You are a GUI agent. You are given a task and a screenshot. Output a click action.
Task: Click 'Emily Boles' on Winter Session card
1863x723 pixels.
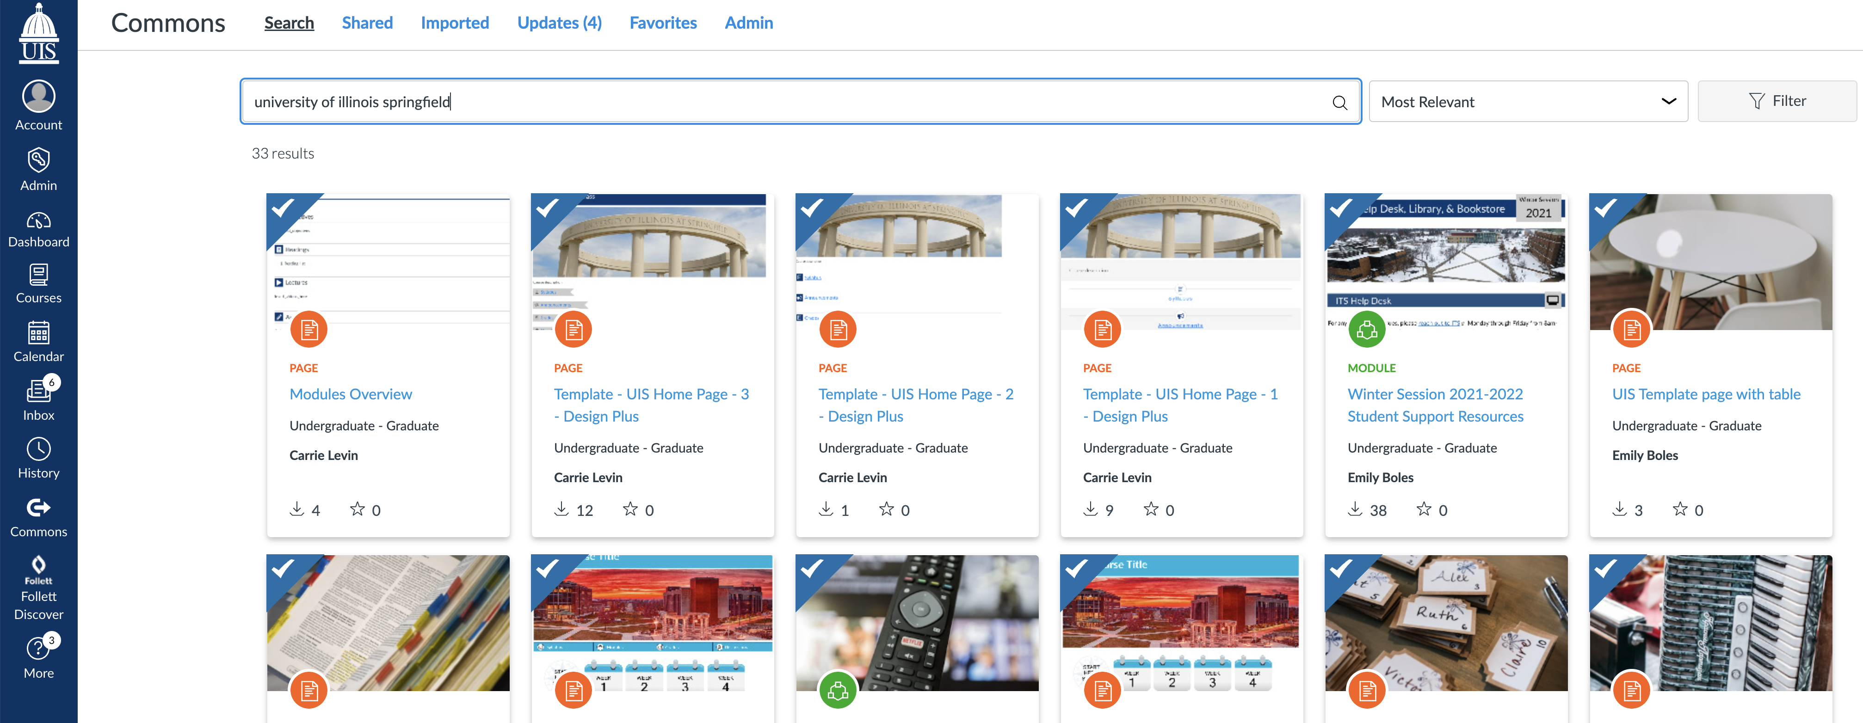1380,477
